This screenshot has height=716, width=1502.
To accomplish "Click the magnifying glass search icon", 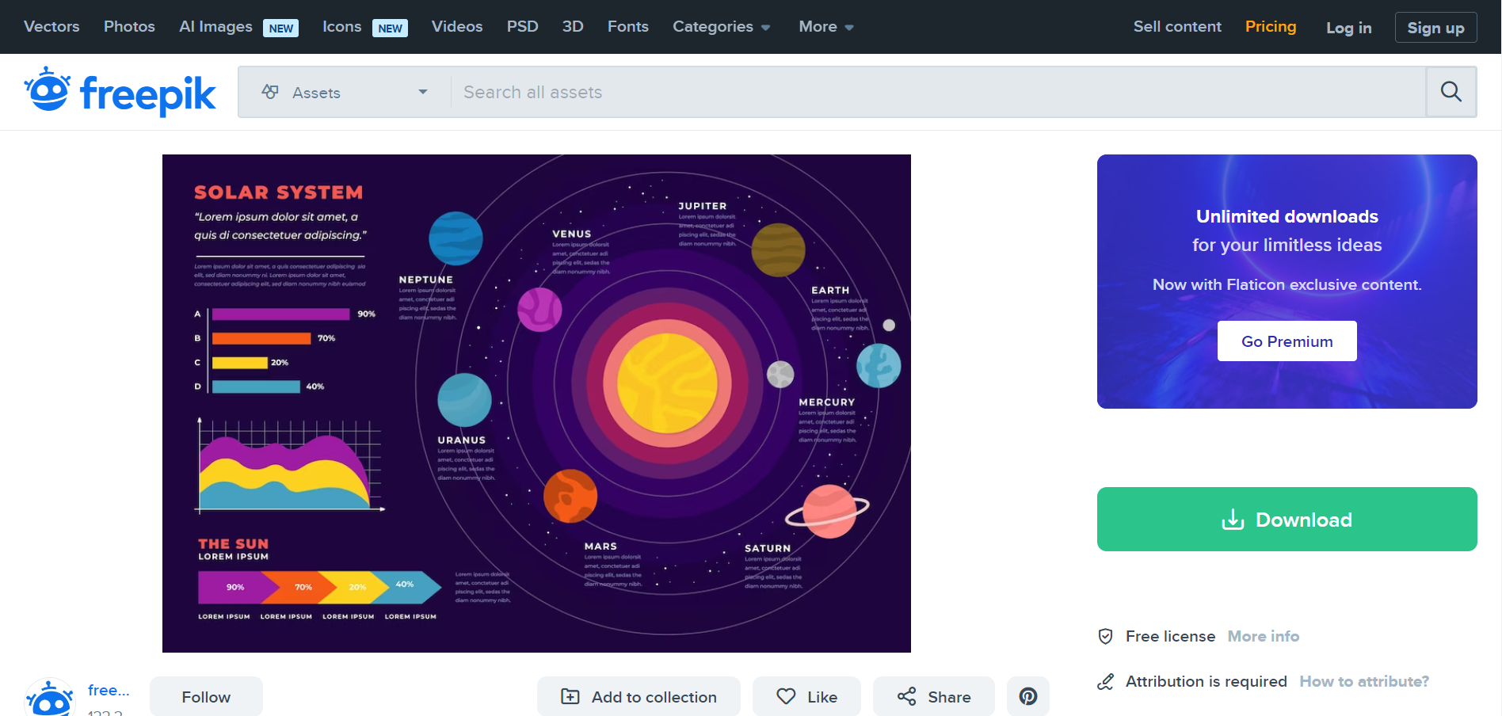I will pos(1451,92).
